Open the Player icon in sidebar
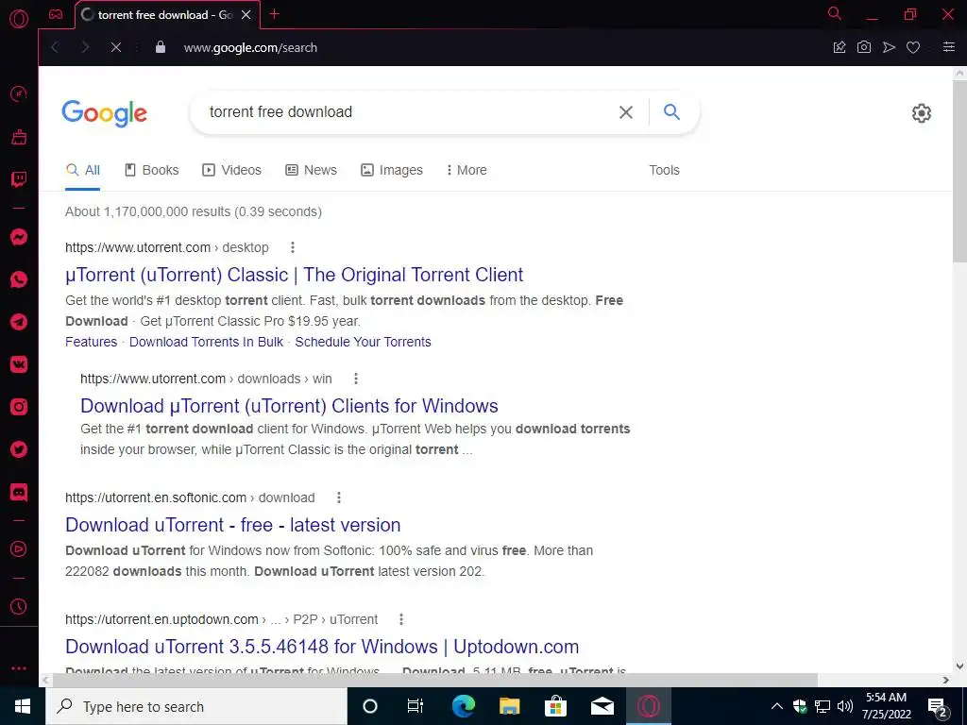This screenshot has height=725, width=967. tap(19, 548)
